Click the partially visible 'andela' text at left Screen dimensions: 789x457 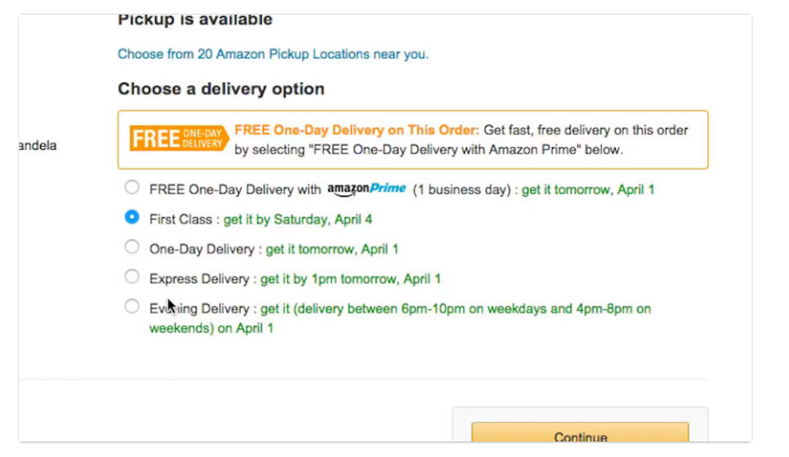(37, 145)
